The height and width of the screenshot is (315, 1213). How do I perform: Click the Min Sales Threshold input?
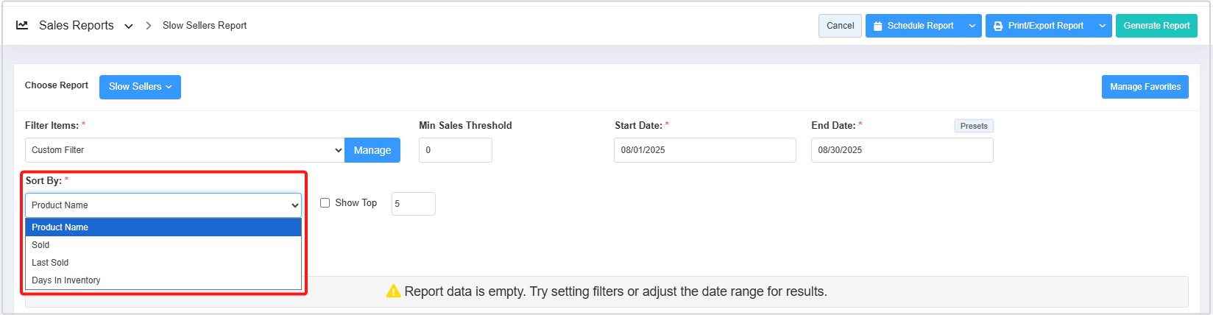coord(455,150)
